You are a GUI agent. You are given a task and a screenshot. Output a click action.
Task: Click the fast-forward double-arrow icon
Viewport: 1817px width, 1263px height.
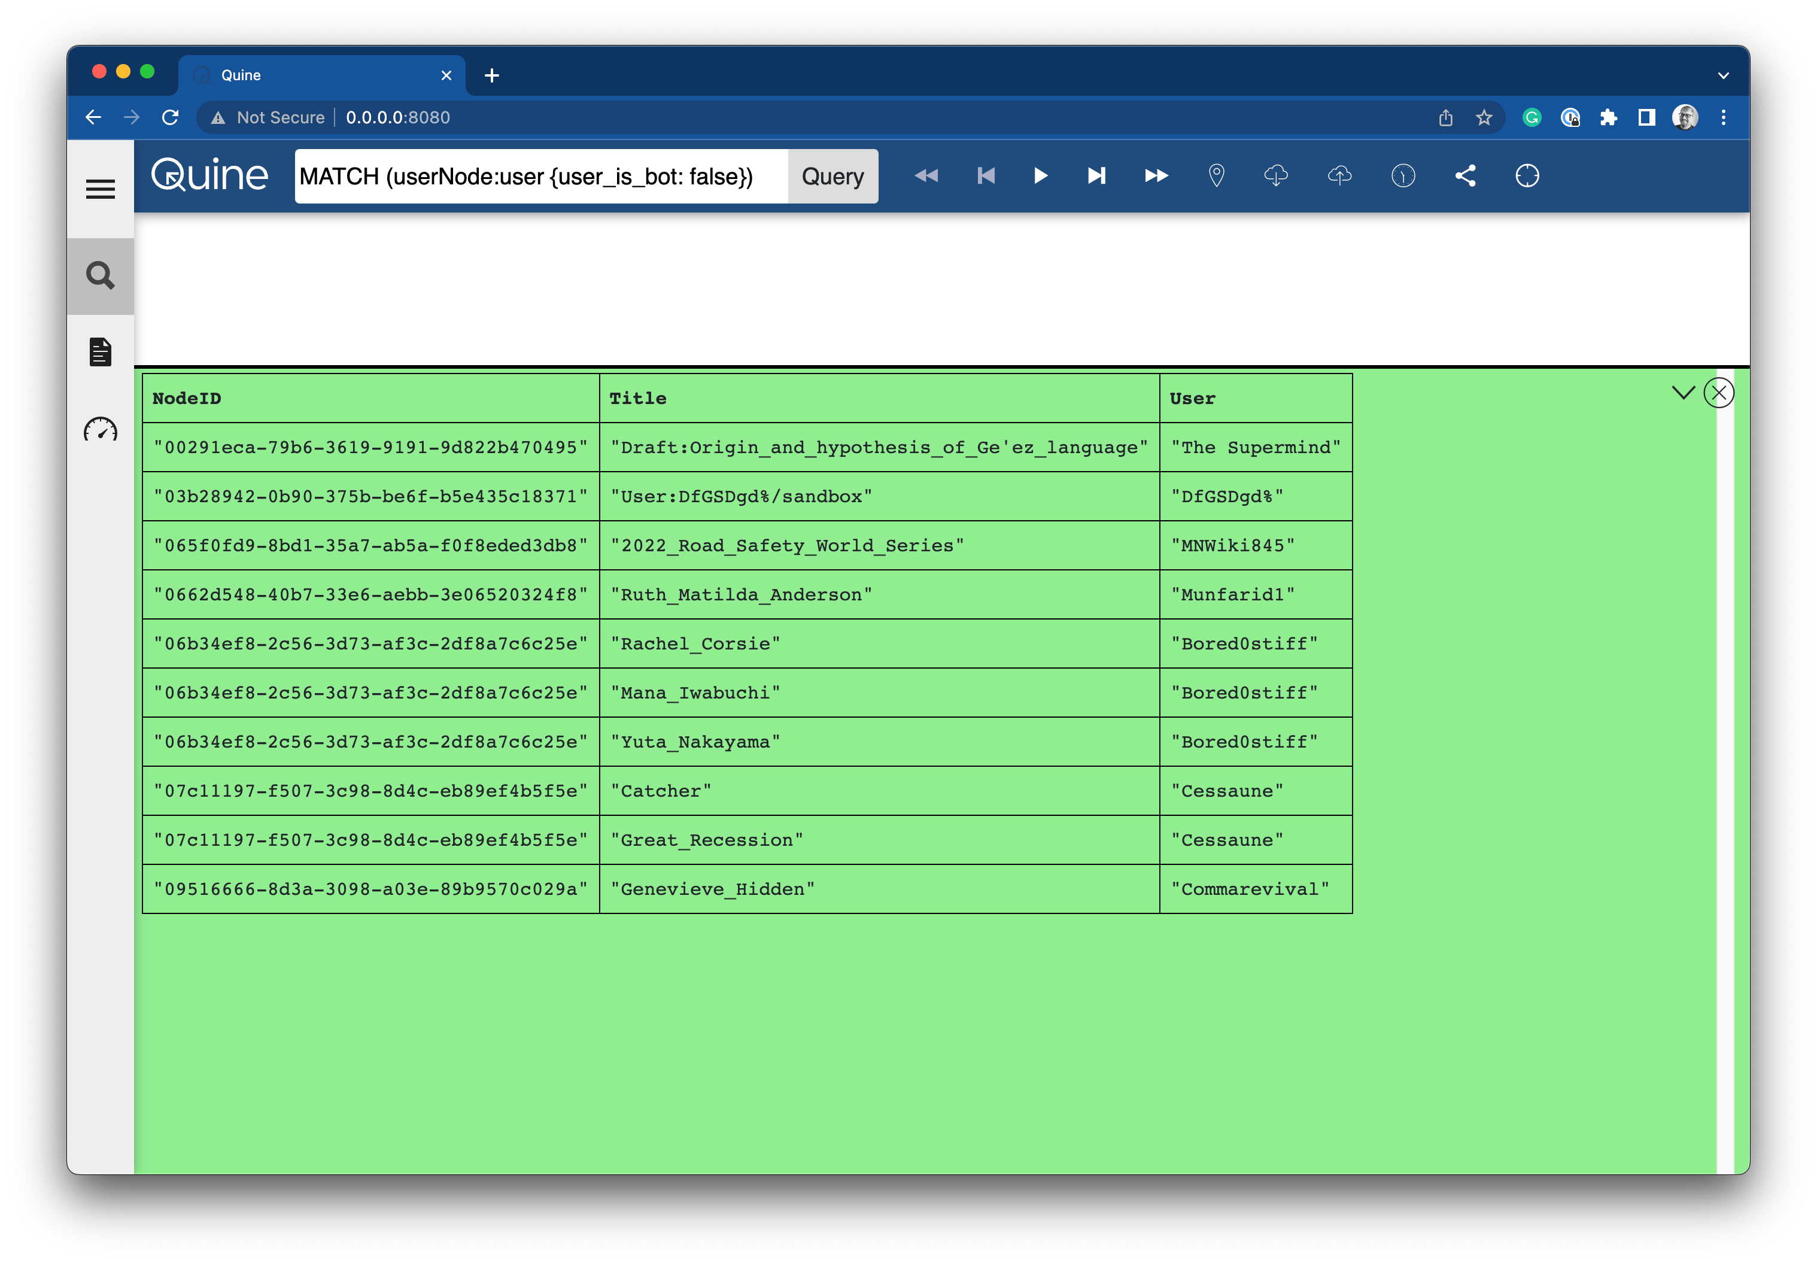coord(1156,175)
